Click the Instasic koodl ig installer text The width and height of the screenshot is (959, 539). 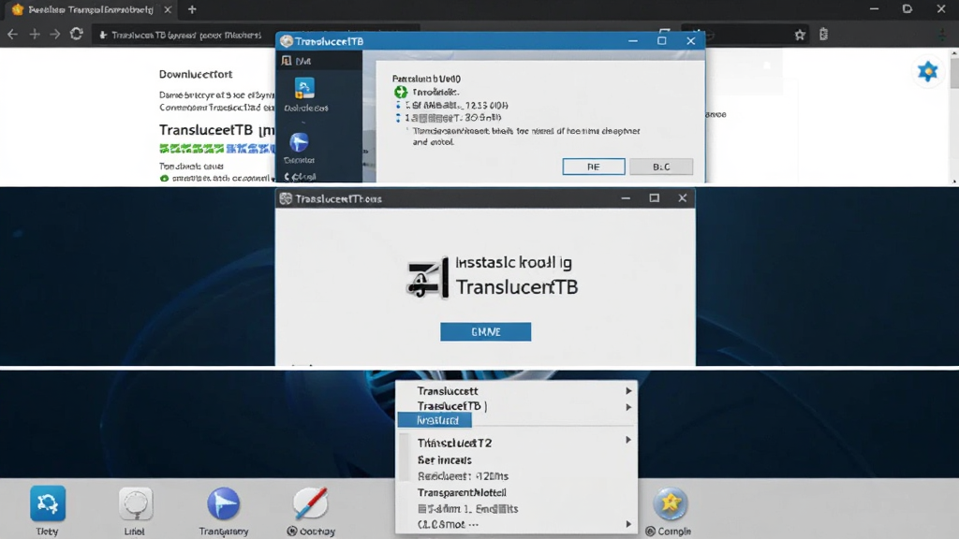tap(514, 263)
